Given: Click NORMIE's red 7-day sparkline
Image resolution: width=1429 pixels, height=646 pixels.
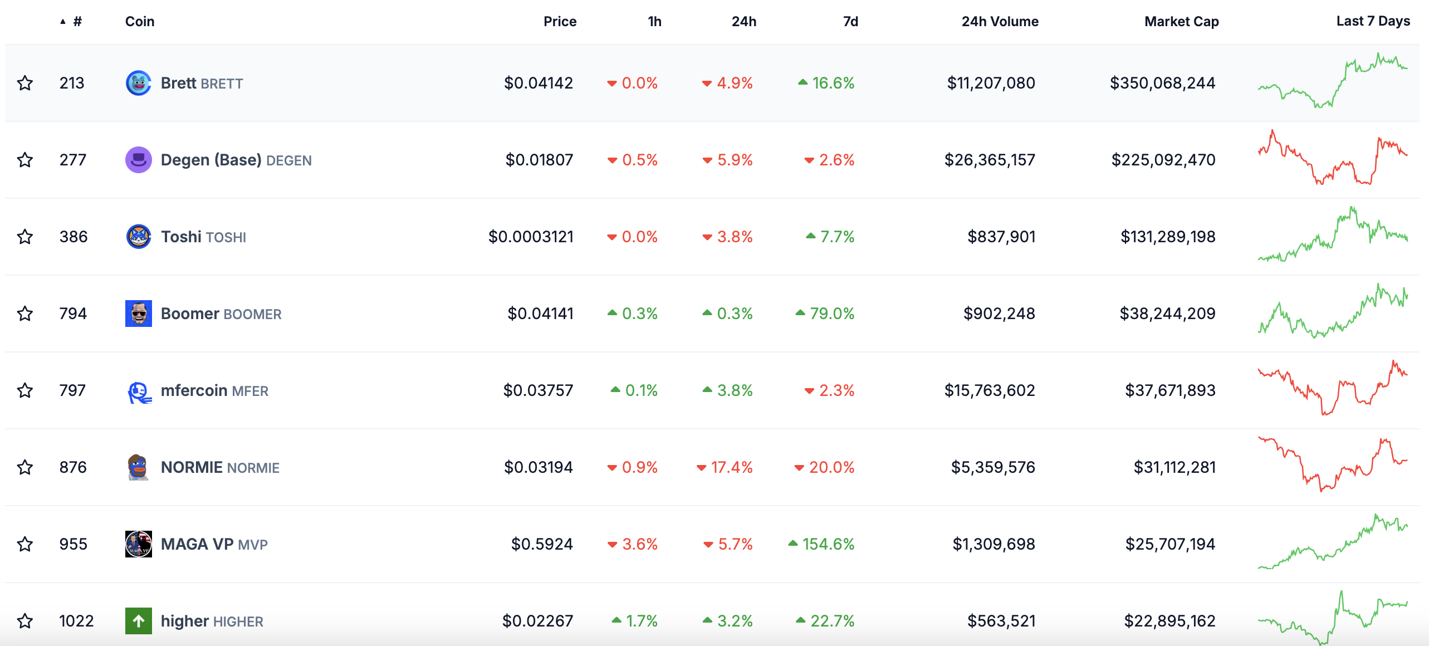Looking at the screenshot, I should point(1333,464).
